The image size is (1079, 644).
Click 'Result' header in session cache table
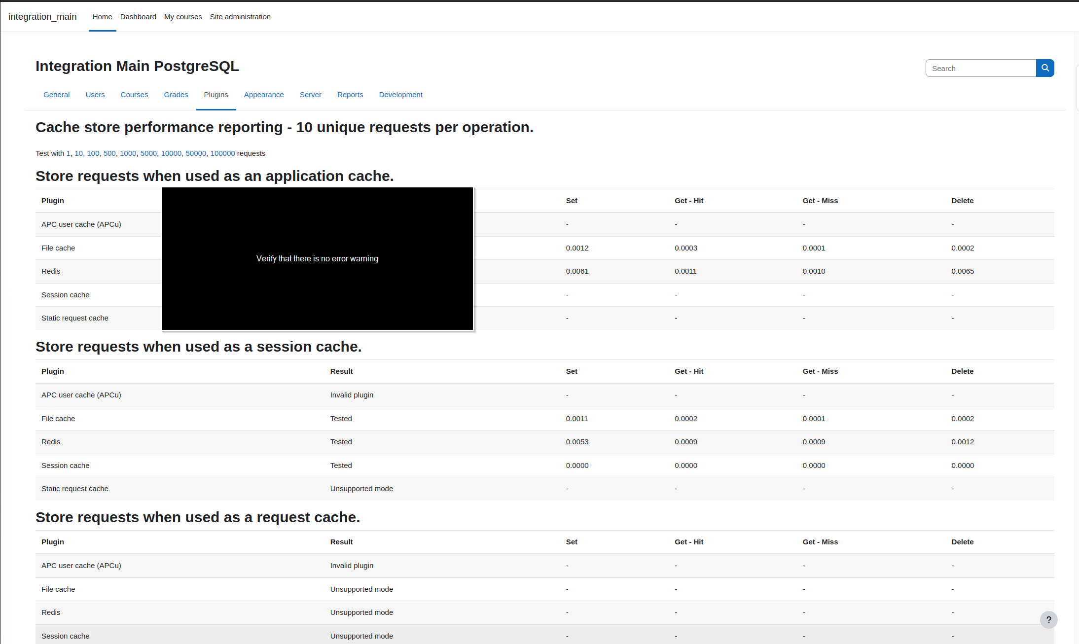(x=342, y=371)
